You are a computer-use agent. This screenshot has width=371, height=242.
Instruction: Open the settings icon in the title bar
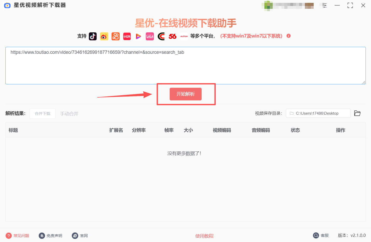324,5
